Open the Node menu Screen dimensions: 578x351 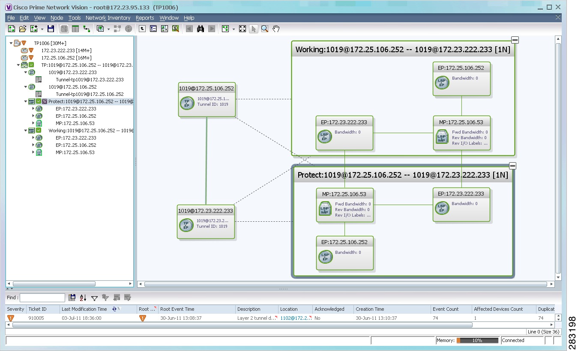[x=57, y=18]
